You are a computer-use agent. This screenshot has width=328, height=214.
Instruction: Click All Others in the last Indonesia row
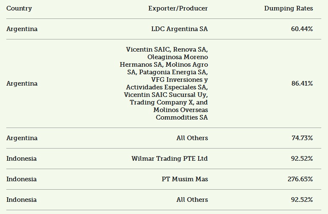point(193,200)
